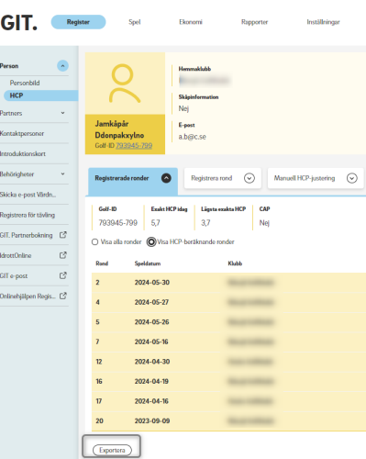Viewport: 366px width, 459px height.
Task: Select Personbild in sidebar
Action: click(x=25, y=83)
